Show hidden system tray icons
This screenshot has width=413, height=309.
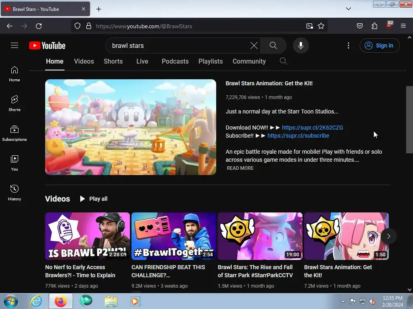pos(343,301)
